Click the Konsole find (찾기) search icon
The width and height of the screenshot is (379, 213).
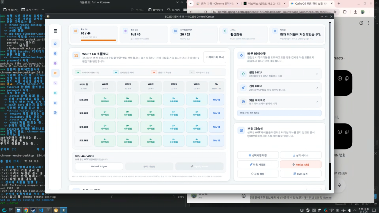coord(169,9)
